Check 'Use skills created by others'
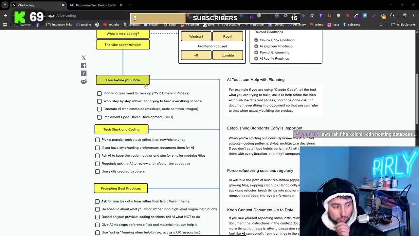 pyautogui.click(x=98, y=171)
